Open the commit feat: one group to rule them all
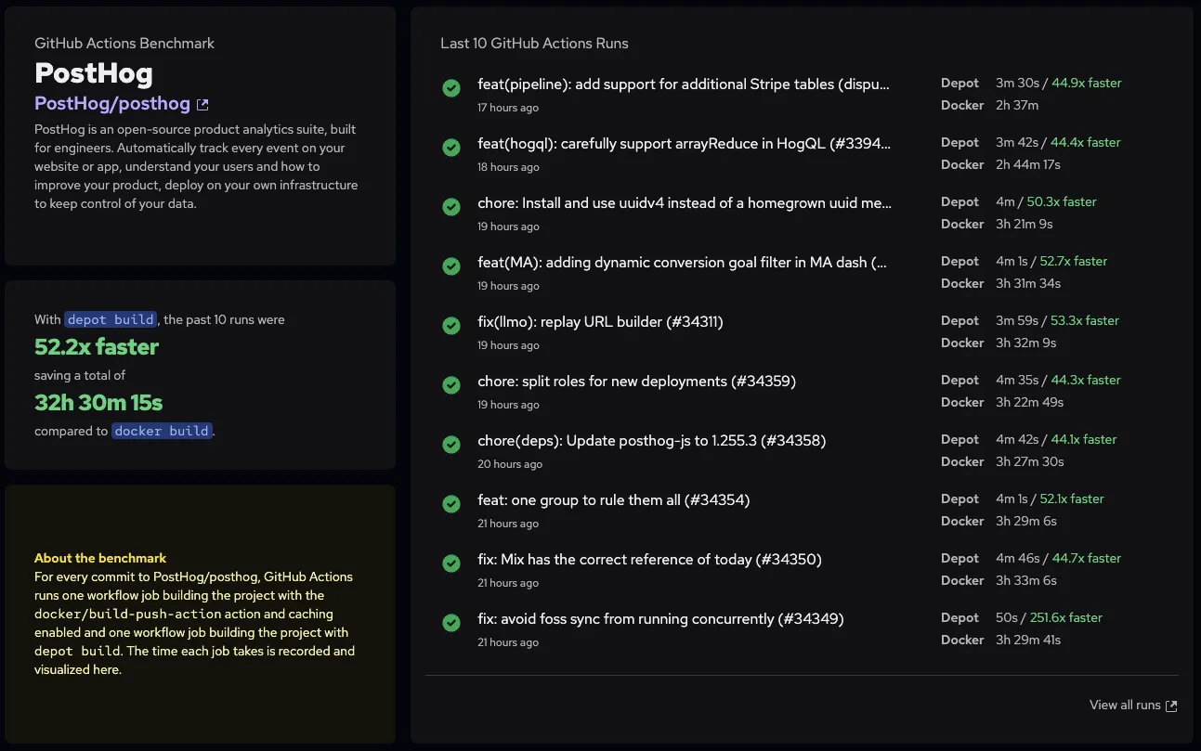This screenshot has width=1201, height=751. (x=612, y=499)
